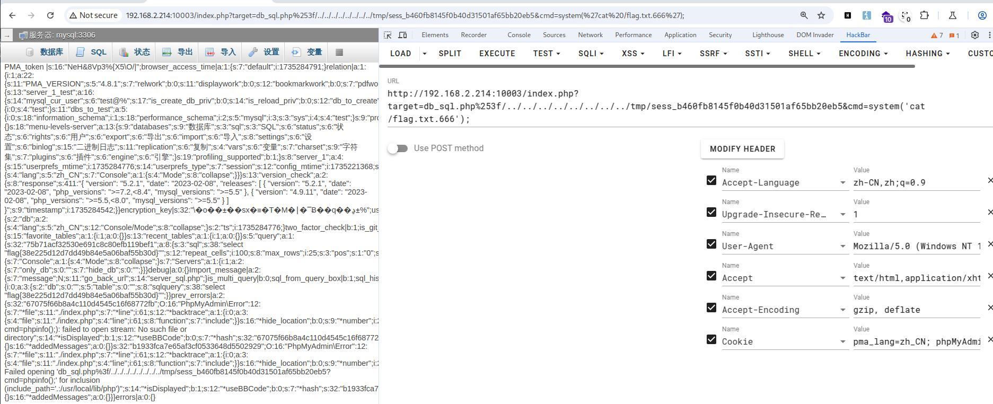The width and height of the screenshot is (993, 404).
Task: Expand the SQLI dropdown menu
Action: 591,54
